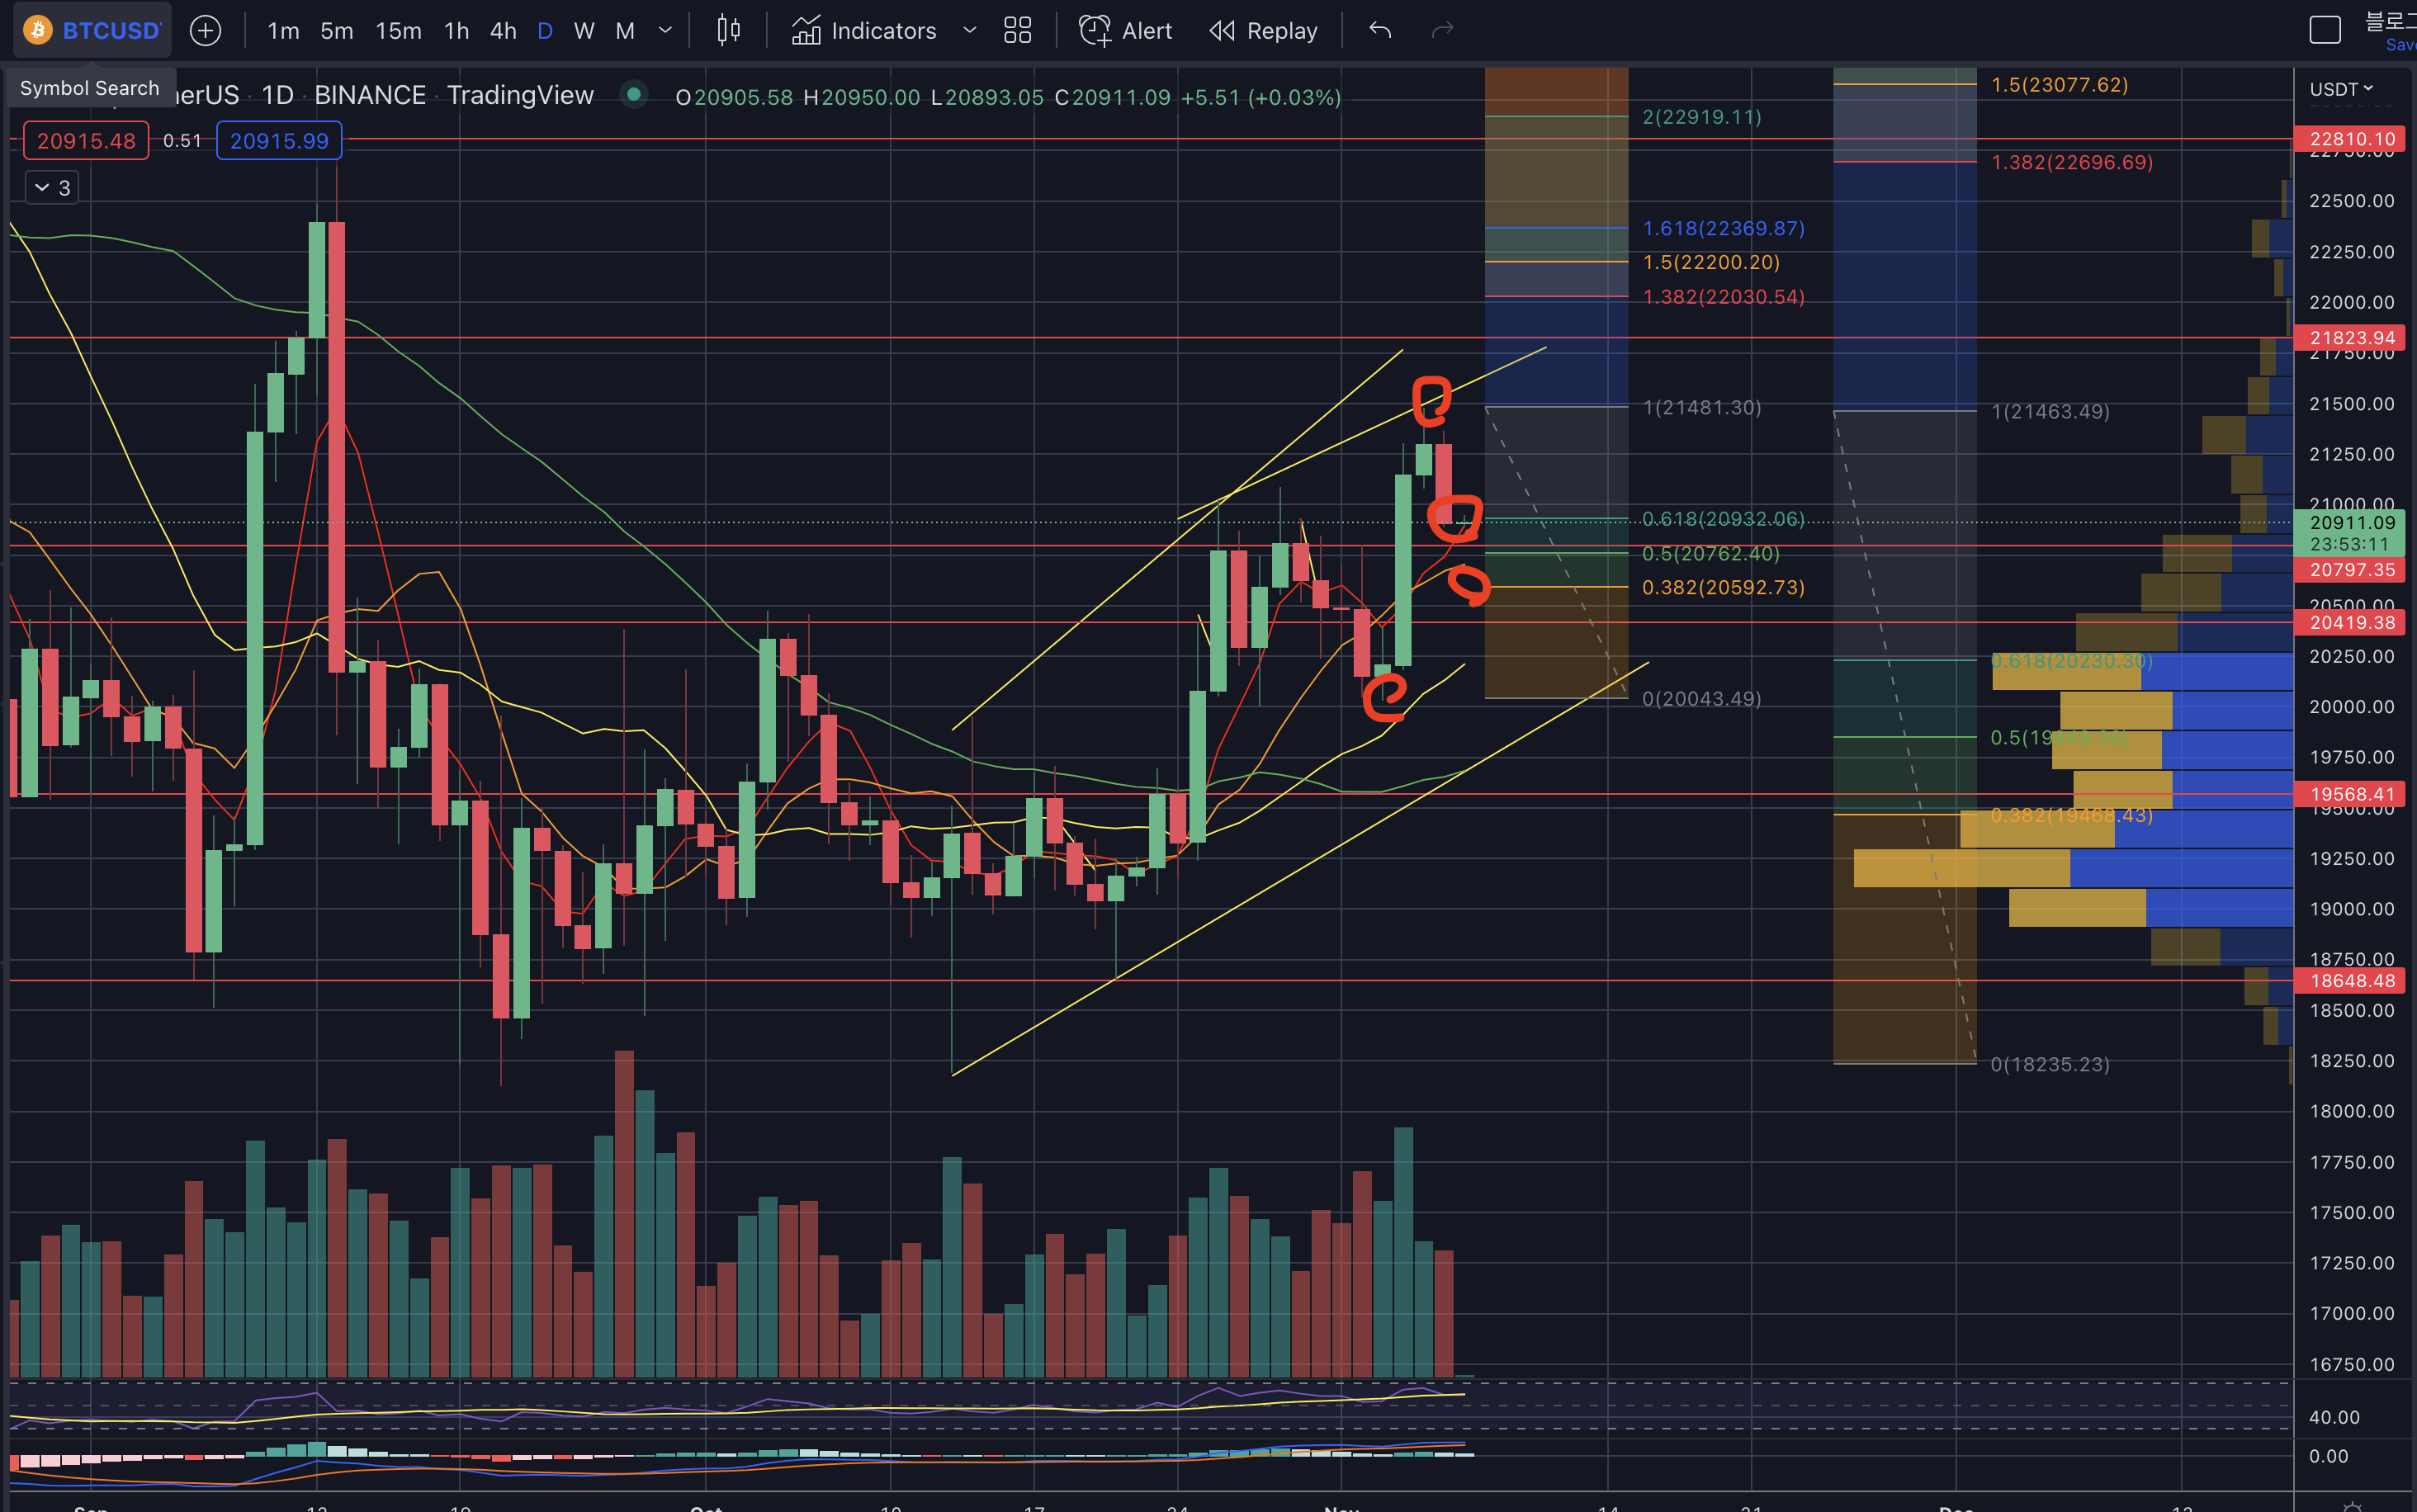
Task: Expand the collapsed indicator legend showing 3
Action: point(52,187)
